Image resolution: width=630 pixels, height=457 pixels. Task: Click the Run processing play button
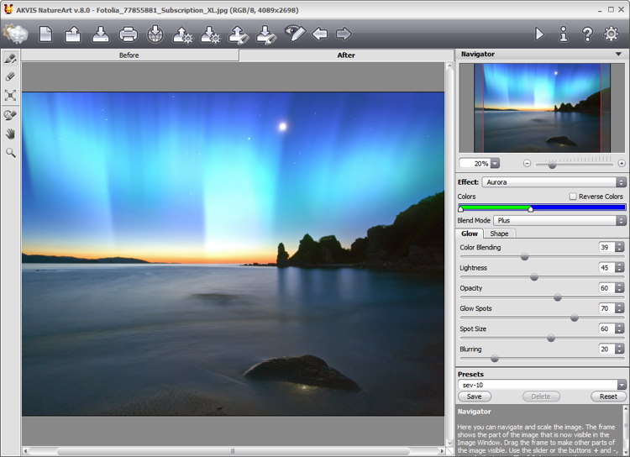539,34
